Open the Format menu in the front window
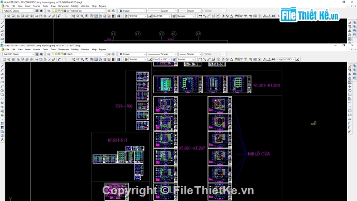Image resolution: width=357 pixels, height=201 pixels. [36, 50]
